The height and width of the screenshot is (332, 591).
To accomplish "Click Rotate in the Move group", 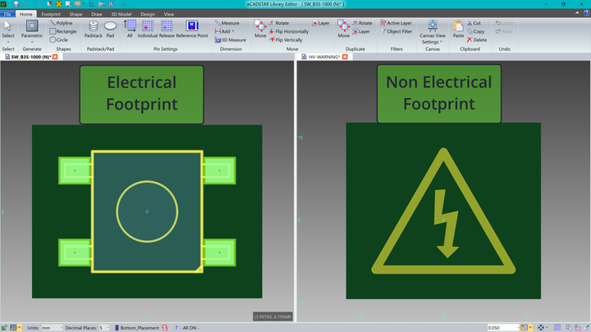I will (x=279, y=23).
